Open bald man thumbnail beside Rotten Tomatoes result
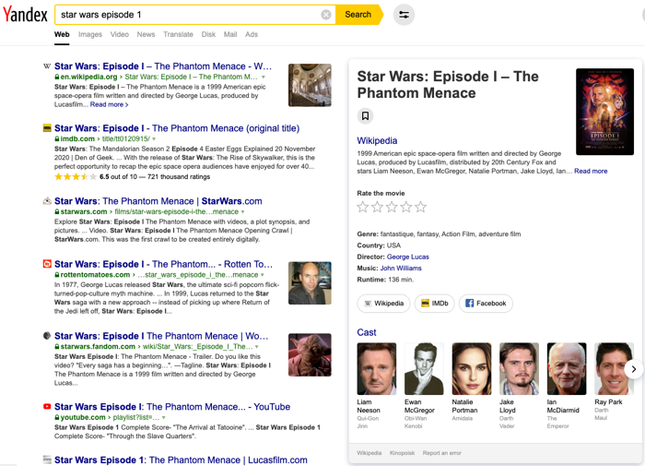 point(310,283)
